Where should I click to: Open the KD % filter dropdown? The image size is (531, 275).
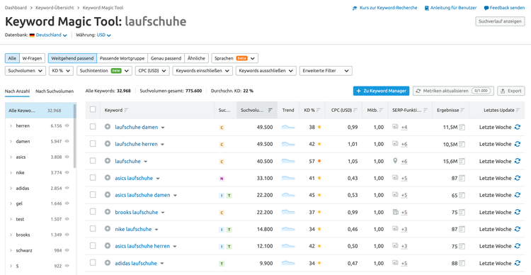[x=61, y=71]
